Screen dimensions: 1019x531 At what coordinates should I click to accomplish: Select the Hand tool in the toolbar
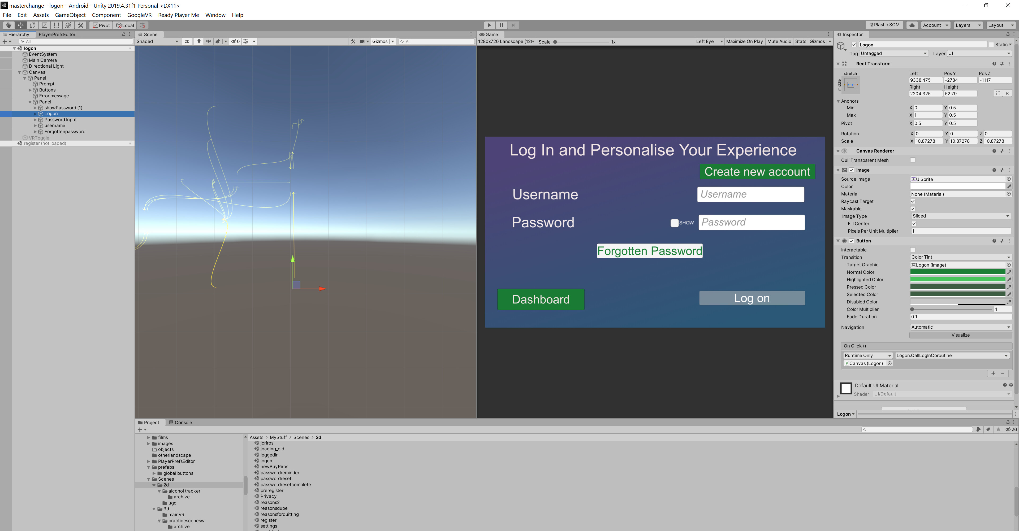(x=8, y=25)
